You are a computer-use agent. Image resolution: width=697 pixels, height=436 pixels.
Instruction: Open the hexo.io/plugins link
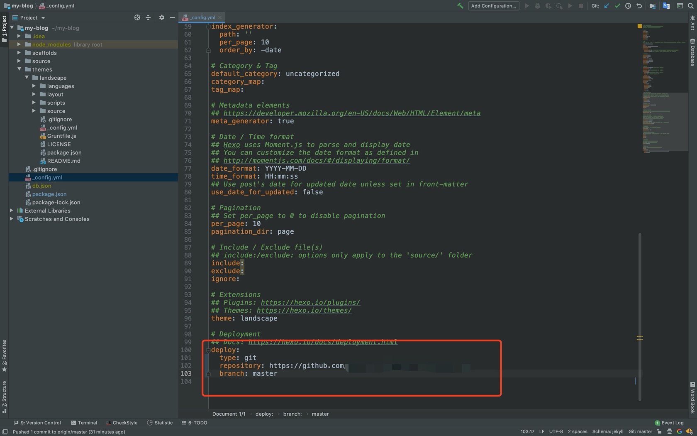[310, 302]
